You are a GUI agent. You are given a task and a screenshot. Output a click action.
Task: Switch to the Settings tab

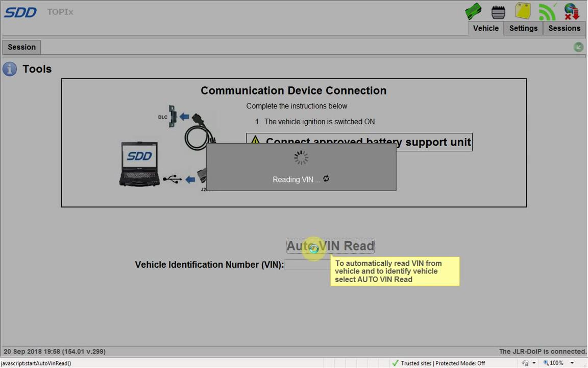click(523, 28)
